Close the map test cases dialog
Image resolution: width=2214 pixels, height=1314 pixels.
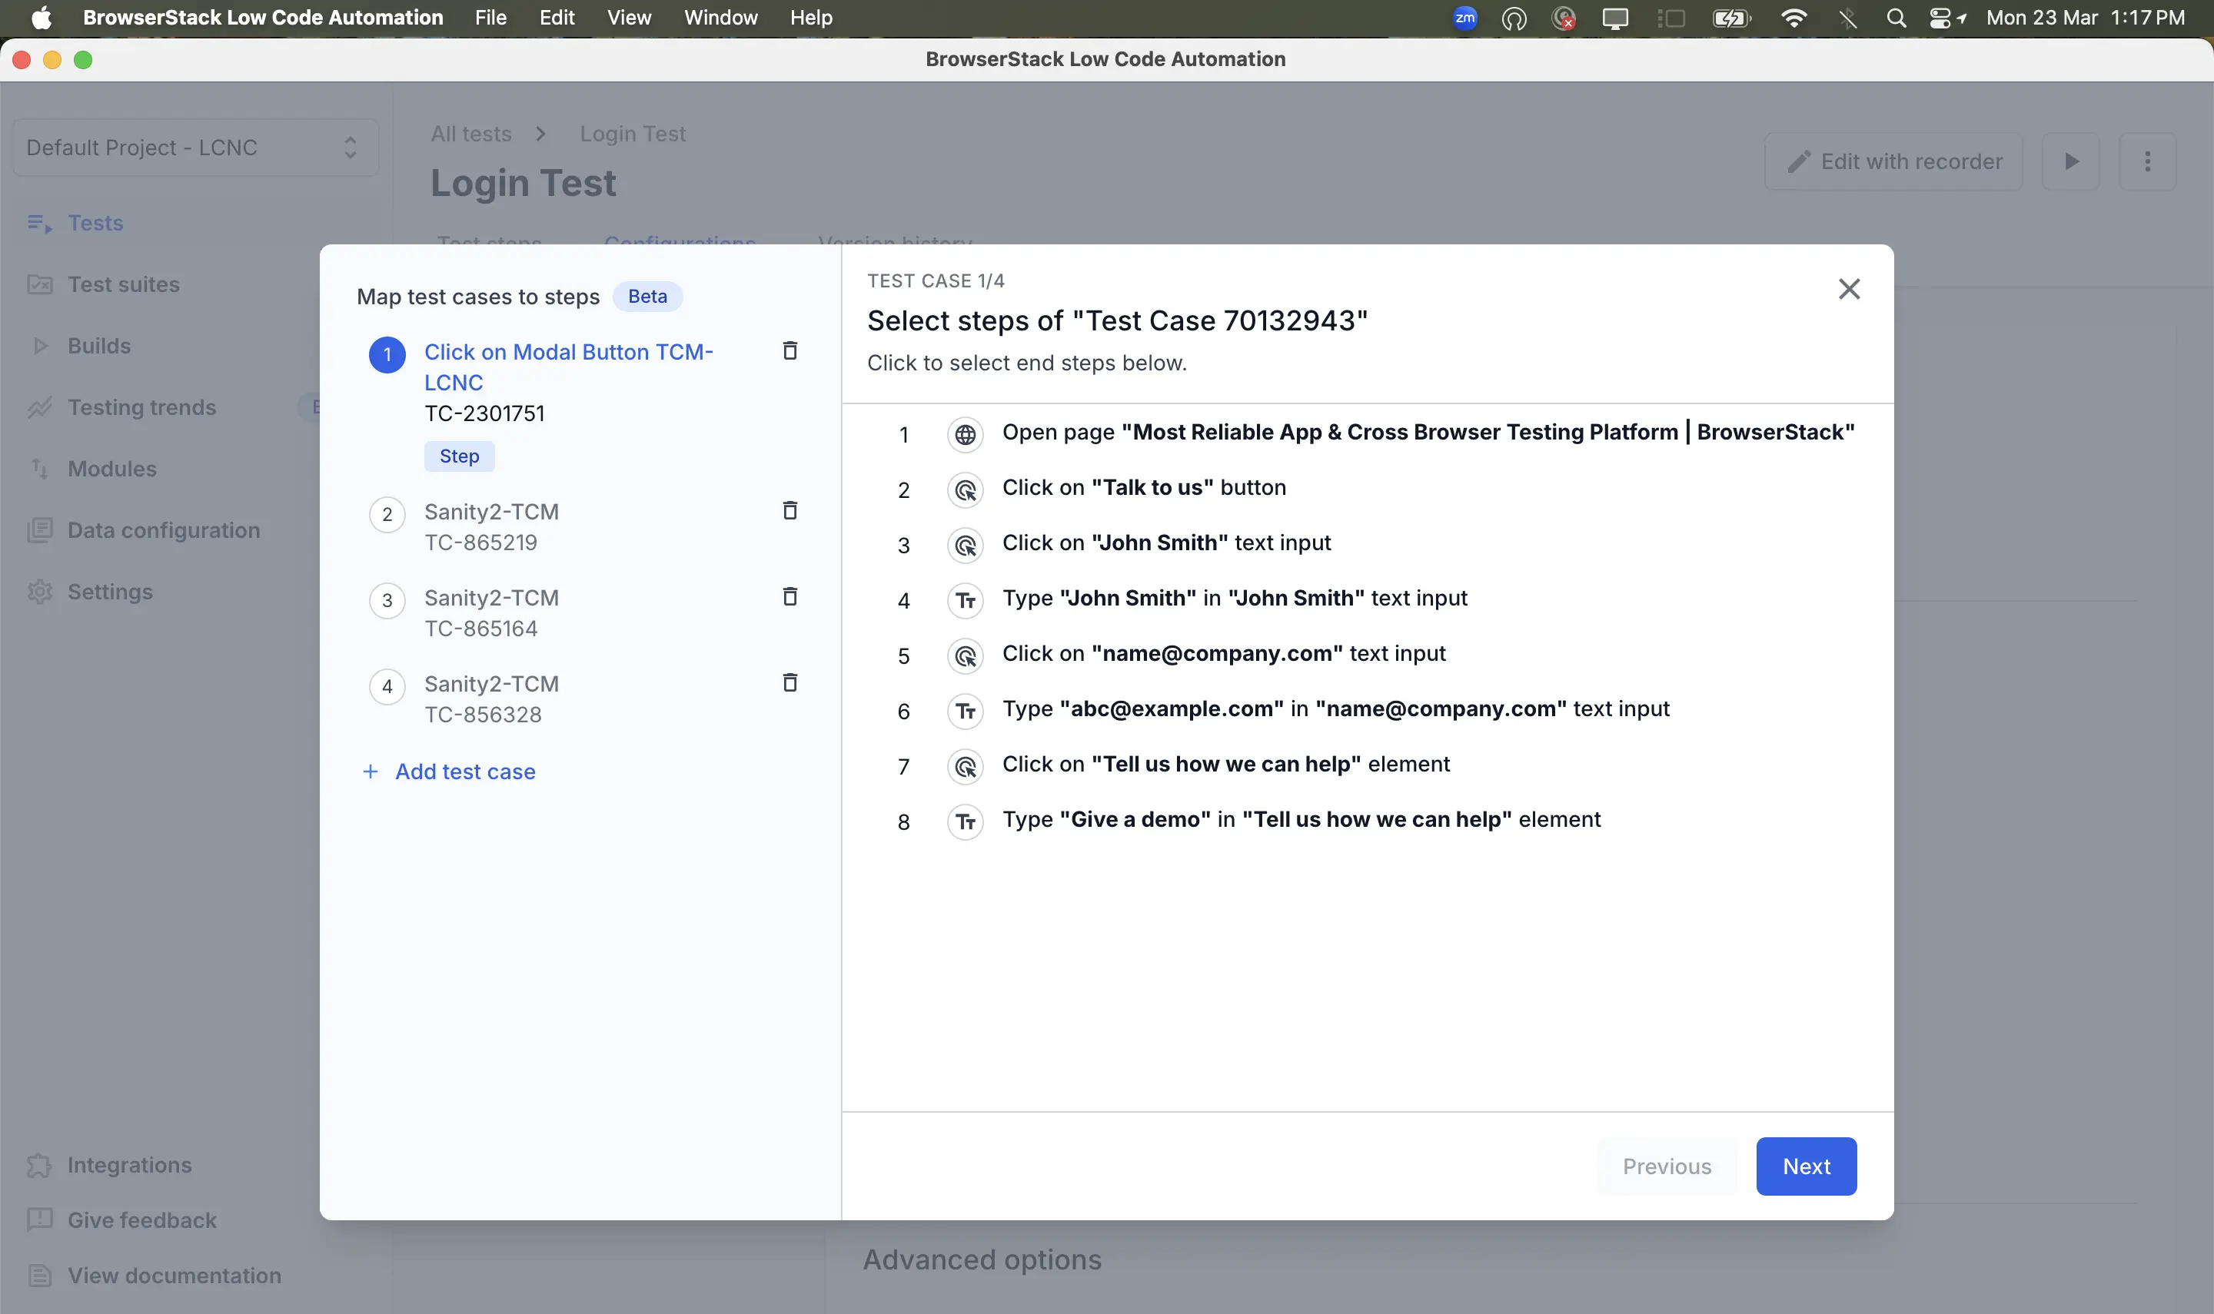point(1848,290)
